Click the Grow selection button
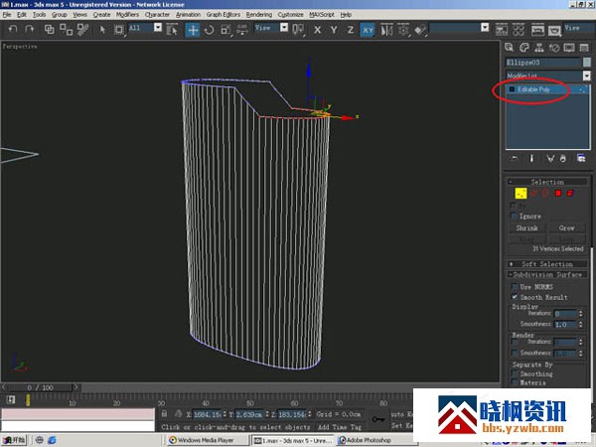 point(566,228)
